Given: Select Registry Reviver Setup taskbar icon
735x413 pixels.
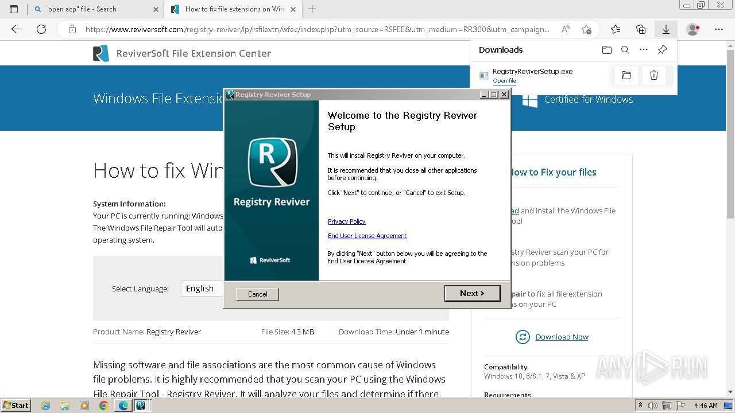Looking at the screenshot, I should pyautogui.click(x=141, y=406).
